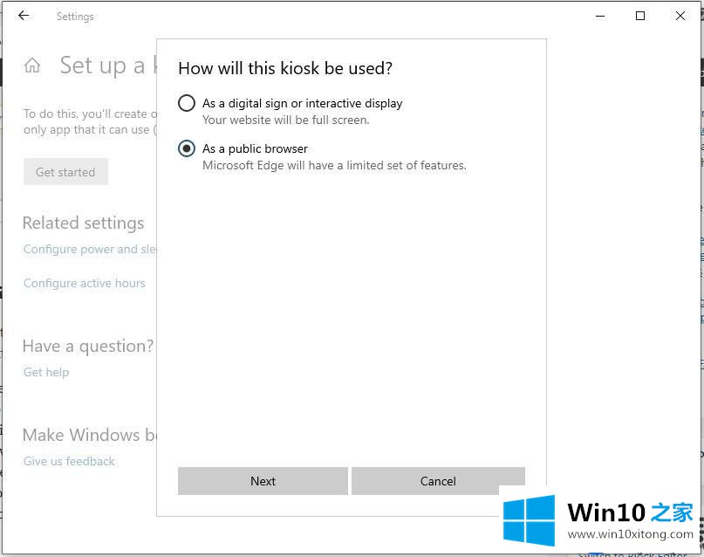The image size is (704, 557).
Task: Open the Get help link
Action: point(46,372)
